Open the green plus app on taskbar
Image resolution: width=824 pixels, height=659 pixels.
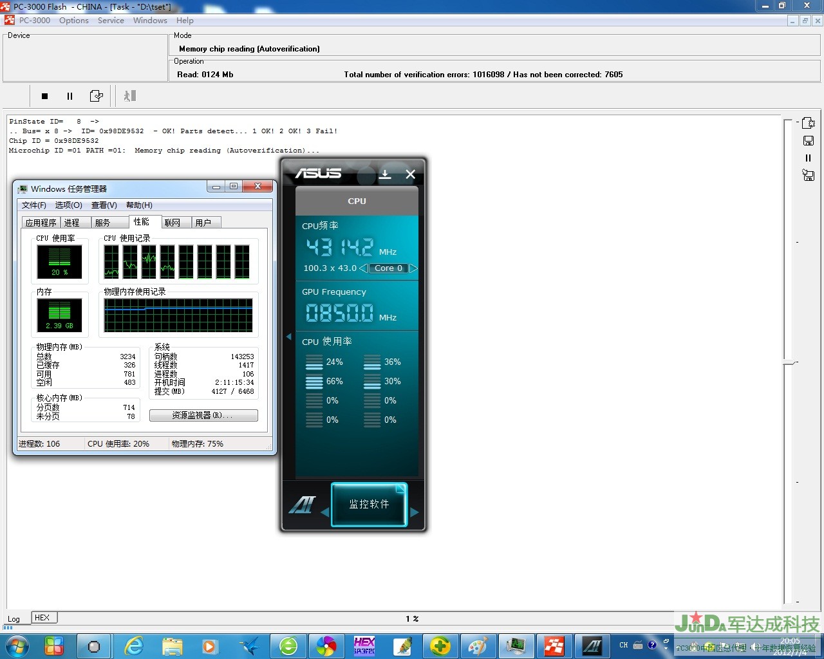point(440,646)
